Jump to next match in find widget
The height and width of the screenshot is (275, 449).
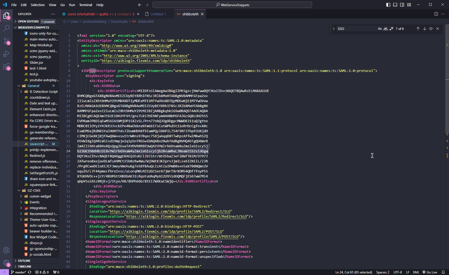click(425, 29)
